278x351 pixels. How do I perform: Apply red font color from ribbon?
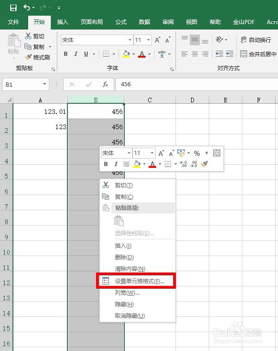click(x=142, y=54)
